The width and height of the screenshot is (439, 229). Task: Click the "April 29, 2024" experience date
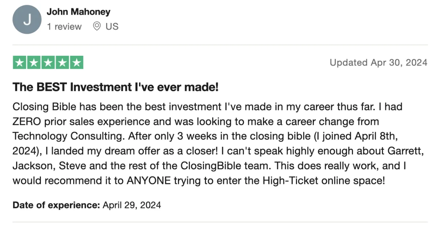(x=132, y=205)
